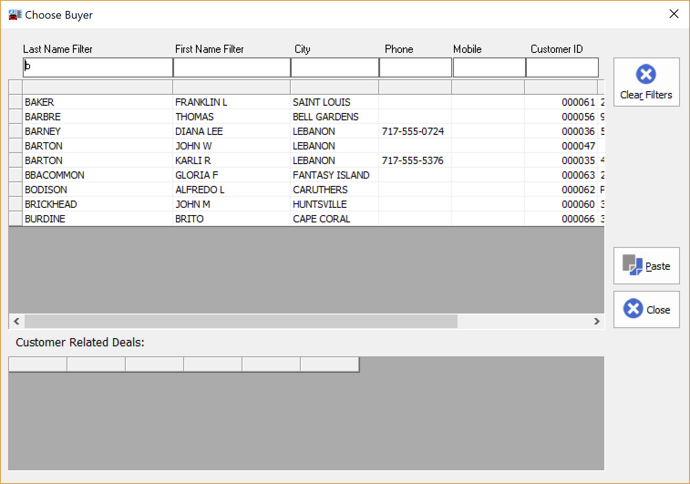690x484 pixels.
Task: Click the Close button's blue X icon
Action: coord(633,309)
